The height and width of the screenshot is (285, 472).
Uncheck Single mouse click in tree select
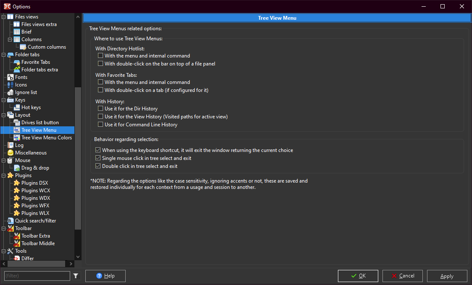(98, 158)
